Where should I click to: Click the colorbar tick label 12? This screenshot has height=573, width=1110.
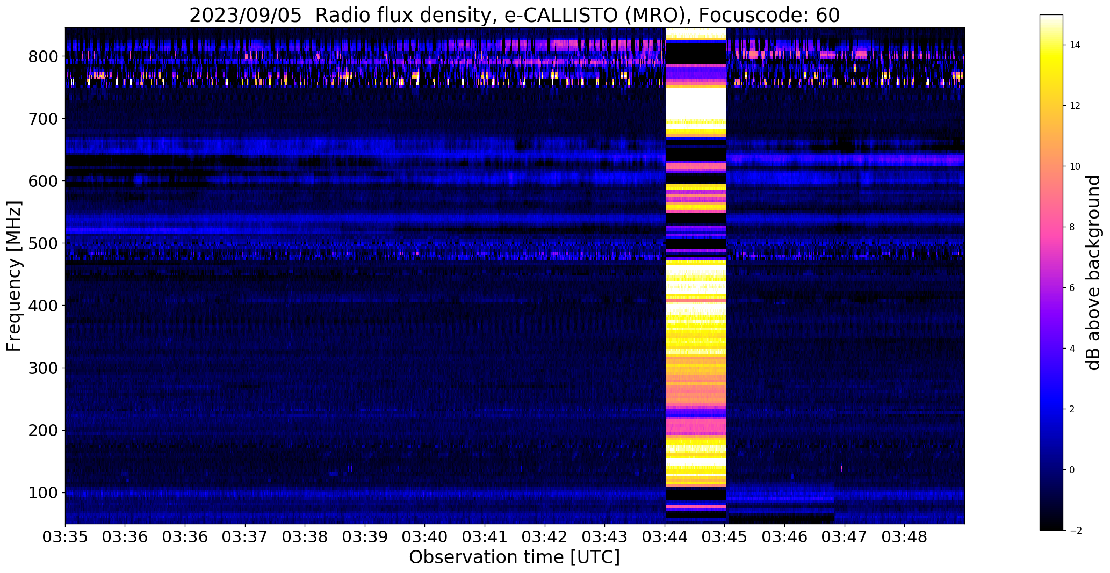click(1075, 106)
